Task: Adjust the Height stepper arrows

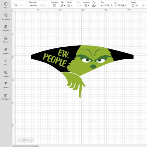Action: click(125, 5)
